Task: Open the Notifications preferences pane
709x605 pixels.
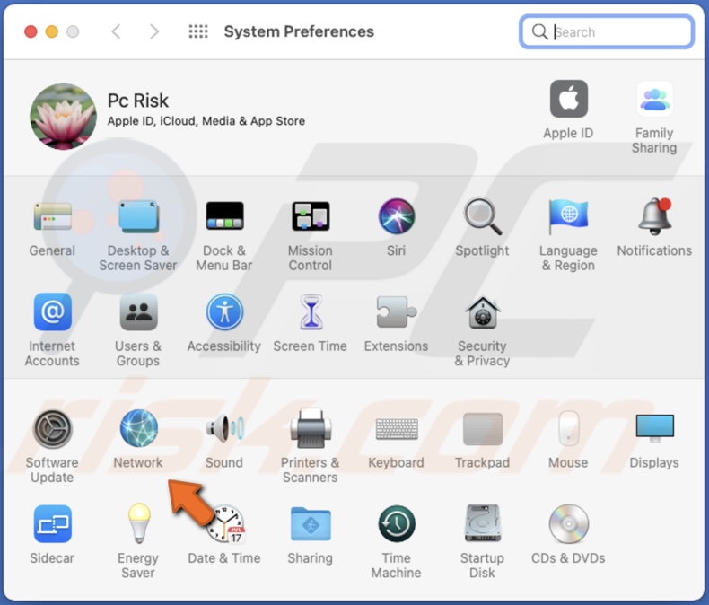Action: pos(655,216)
